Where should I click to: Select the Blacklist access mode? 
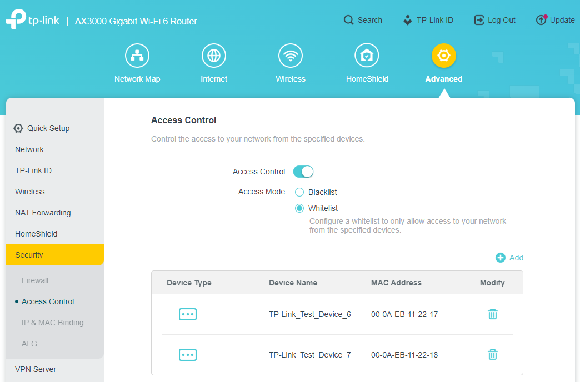[299, 192]
